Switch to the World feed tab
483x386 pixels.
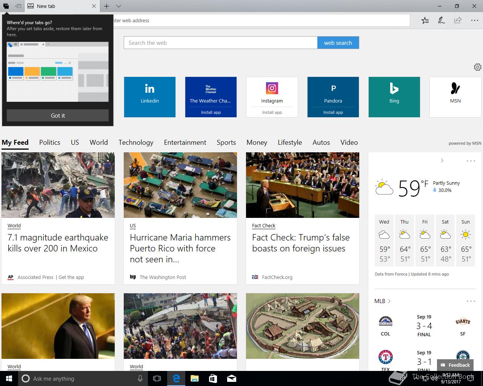(99, 142)
